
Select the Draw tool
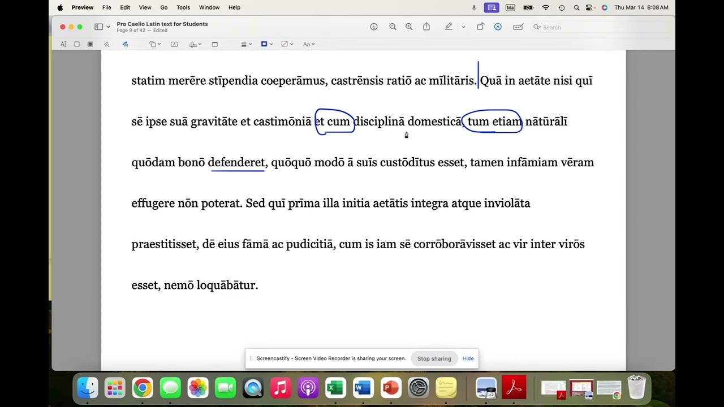pos(125,44)
